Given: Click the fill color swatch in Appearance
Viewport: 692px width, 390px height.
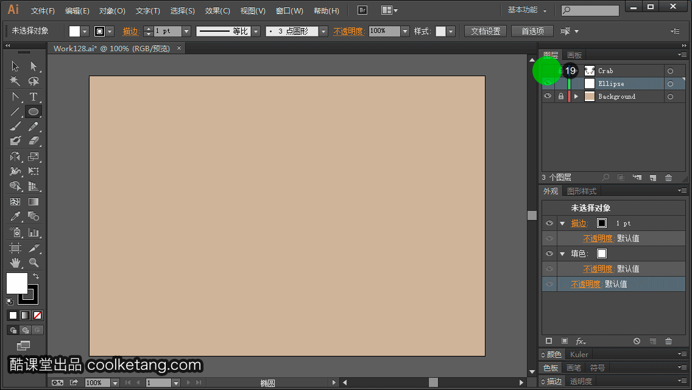Looking at the screenshot, I should pos(601,253).
